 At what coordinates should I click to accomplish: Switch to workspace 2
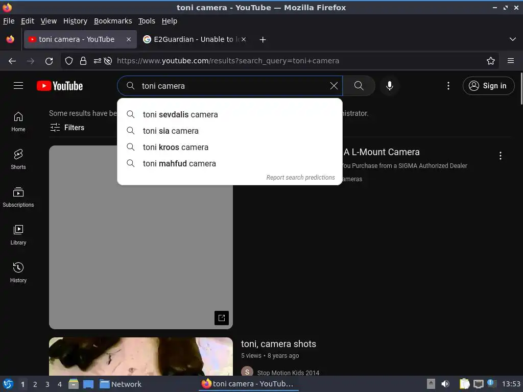click(35, 384)
